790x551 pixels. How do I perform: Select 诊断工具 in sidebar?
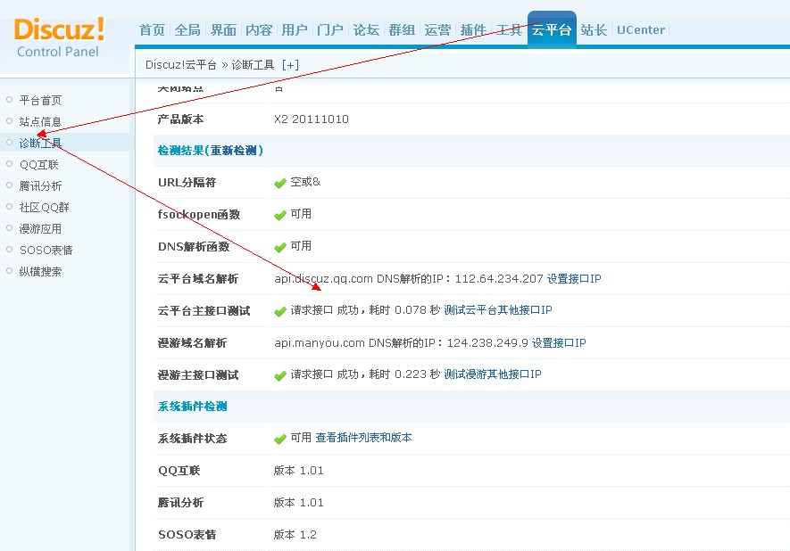pyautogui.click(x=40, y=143)
